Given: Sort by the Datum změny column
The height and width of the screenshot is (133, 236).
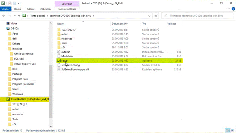Looking at the screenshot, I should [120, 24].
